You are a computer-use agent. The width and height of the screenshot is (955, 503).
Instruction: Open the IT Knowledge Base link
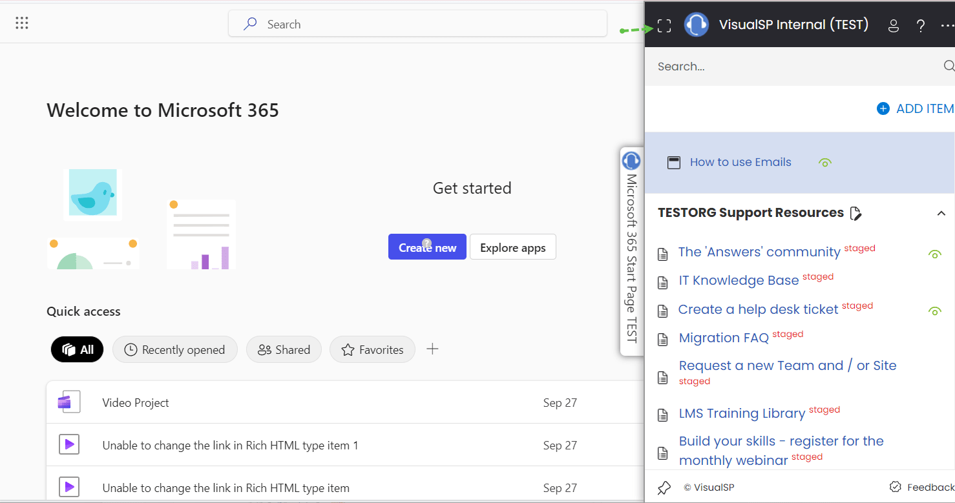coord(739,280)
